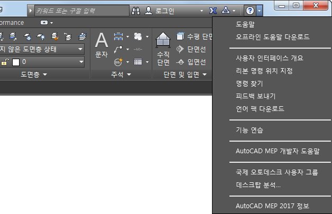Restore down the AutoCAD window
This screenshot has height=214, width=332.
click(296, 5)
